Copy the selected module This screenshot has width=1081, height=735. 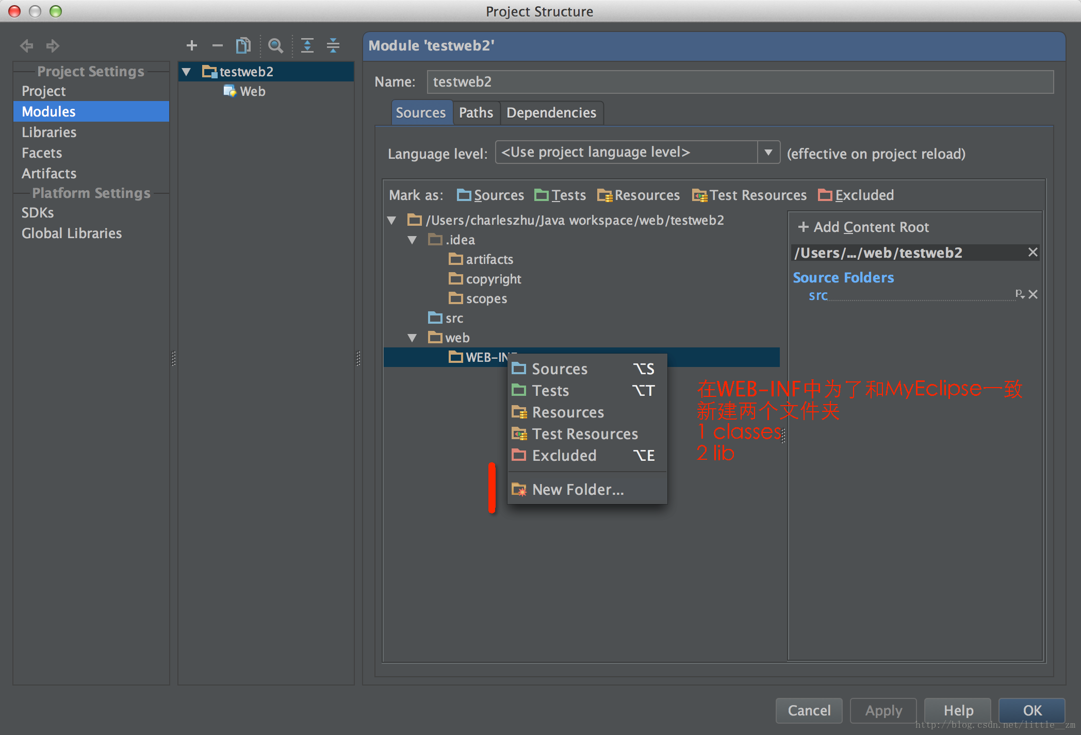(x=243, y=46)
